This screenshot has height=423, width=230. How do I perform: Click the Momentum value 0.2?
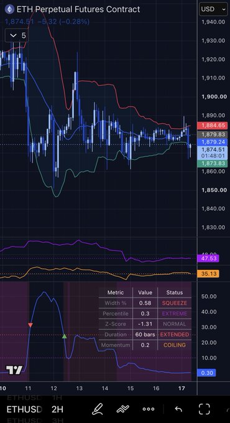[x=145, y=345]
